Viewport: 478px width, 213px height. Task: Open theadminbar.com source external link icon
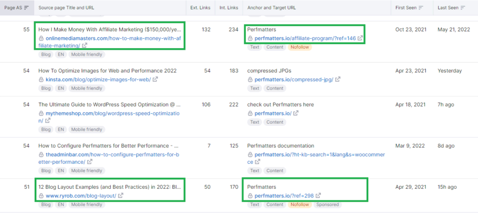tap(90, 161)
